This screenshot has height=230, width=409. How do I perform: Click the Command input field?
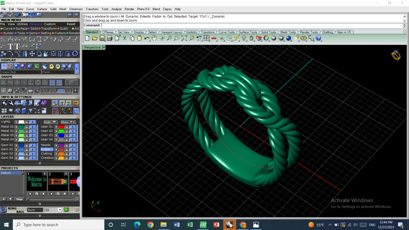click(x=252, y=25)
